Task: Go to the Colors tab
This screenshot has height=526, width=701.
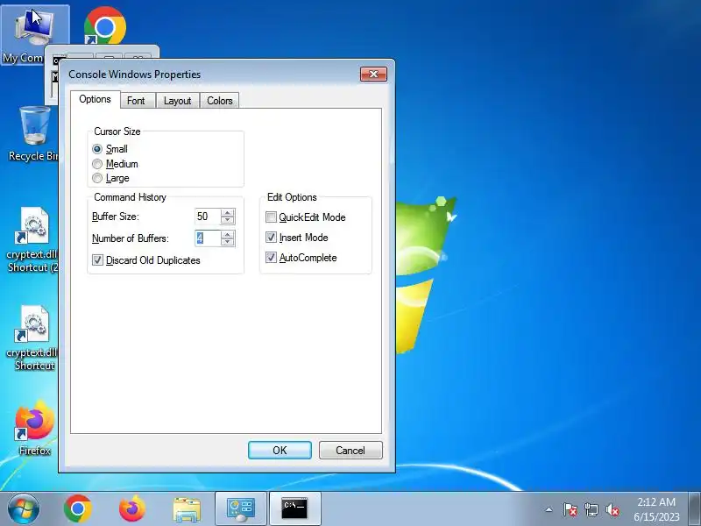Action: [220, 101]
